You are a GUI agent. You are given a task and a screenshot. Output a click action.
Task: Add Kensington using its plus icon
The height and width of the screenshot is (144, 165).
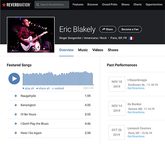[x=16, y=105]
